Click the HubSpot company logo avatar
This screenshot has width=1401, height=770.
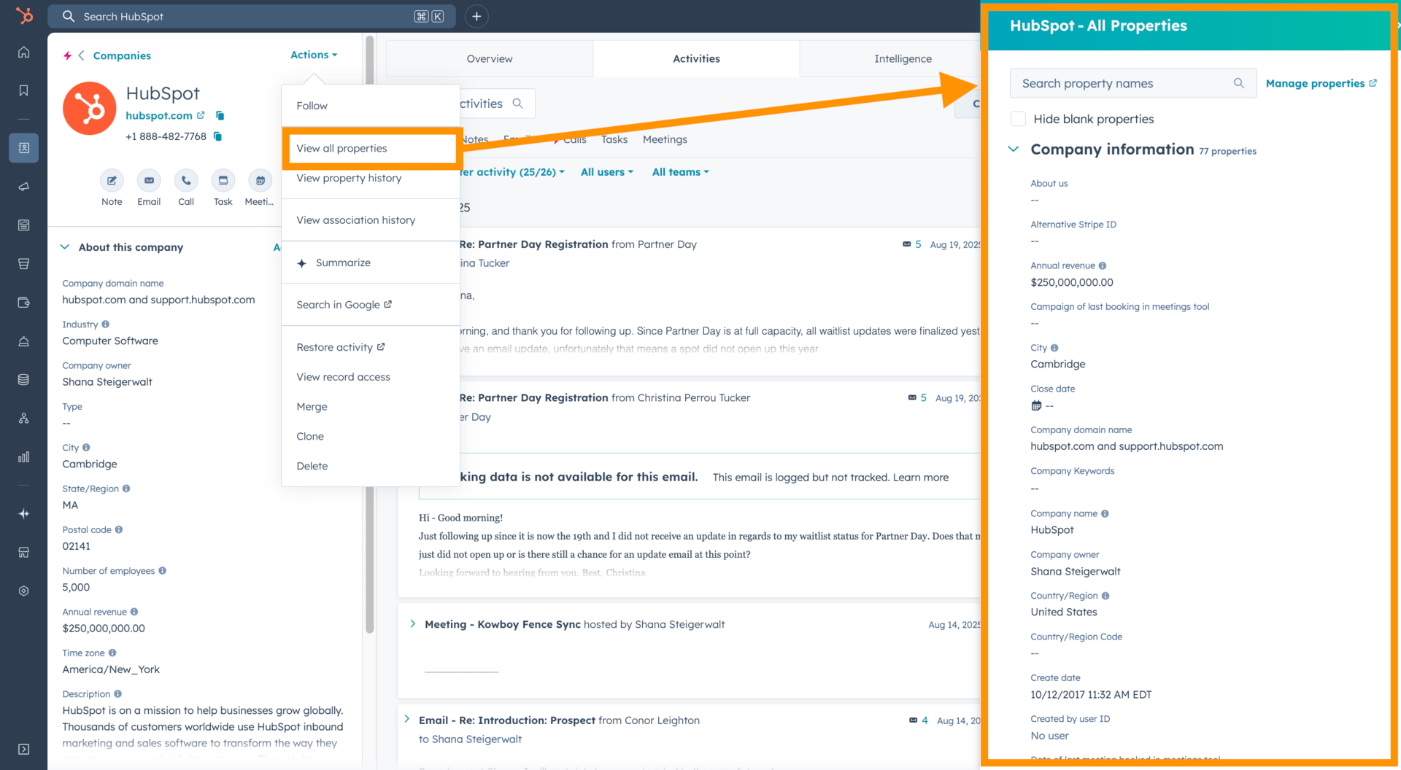coord(89,109)
